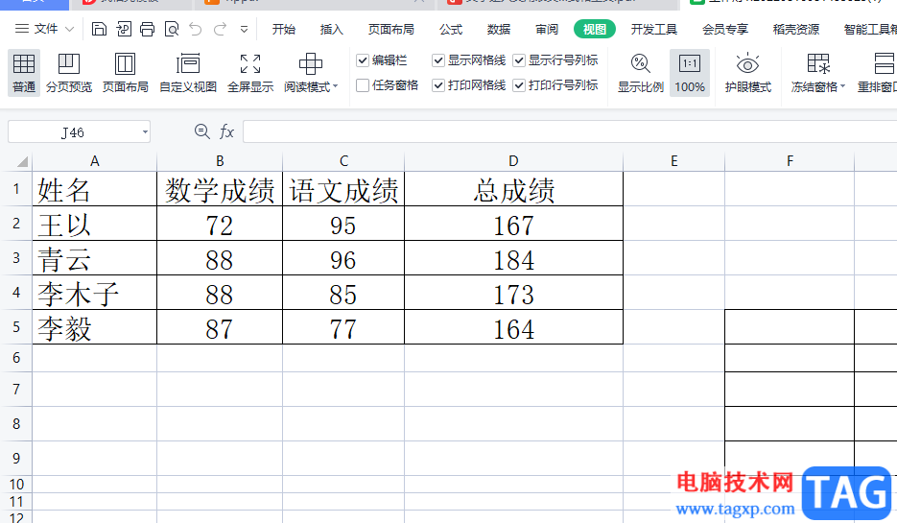Click the redo arrow

[x=220, y=29]
